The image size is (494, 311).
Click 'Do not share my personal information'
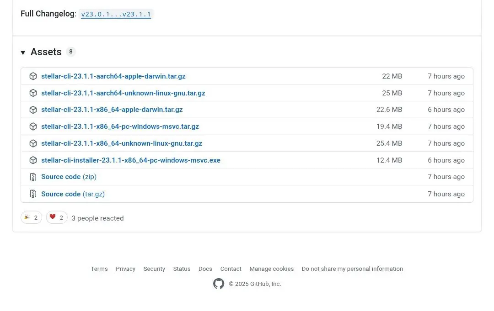[352, 269]
